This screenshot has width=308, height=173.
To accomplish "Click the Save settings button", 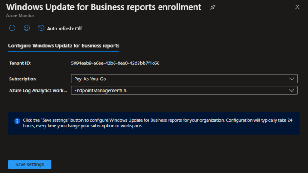I will 30,164.
